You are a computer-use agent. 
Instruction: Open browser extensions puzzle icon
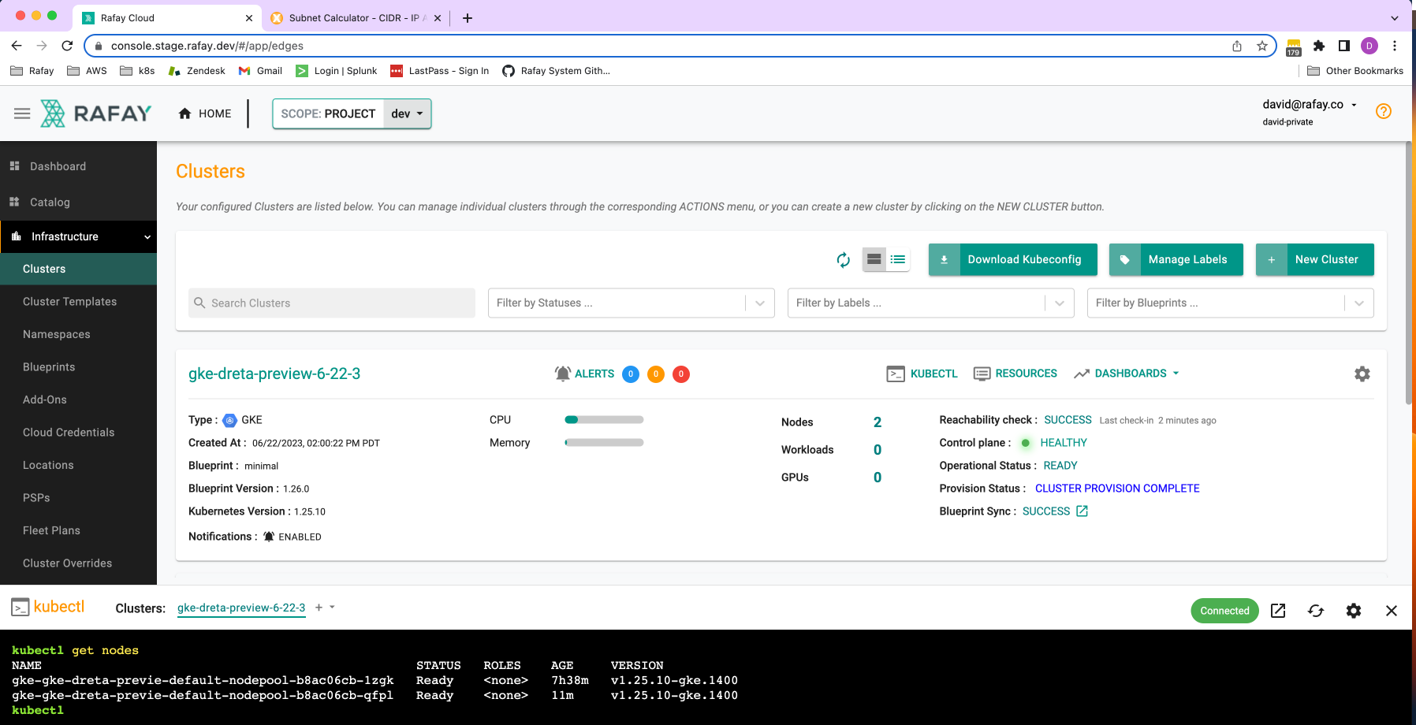click(1318, 46)
